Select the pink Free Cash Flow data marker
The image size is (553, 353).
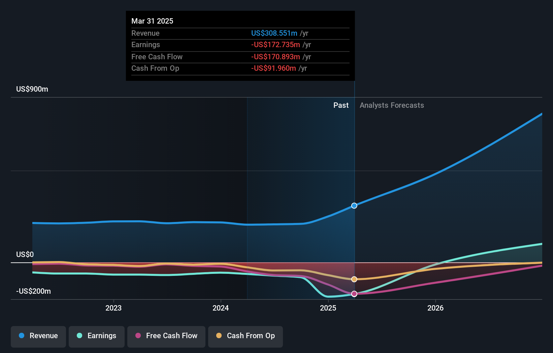[x=354, y=294]
